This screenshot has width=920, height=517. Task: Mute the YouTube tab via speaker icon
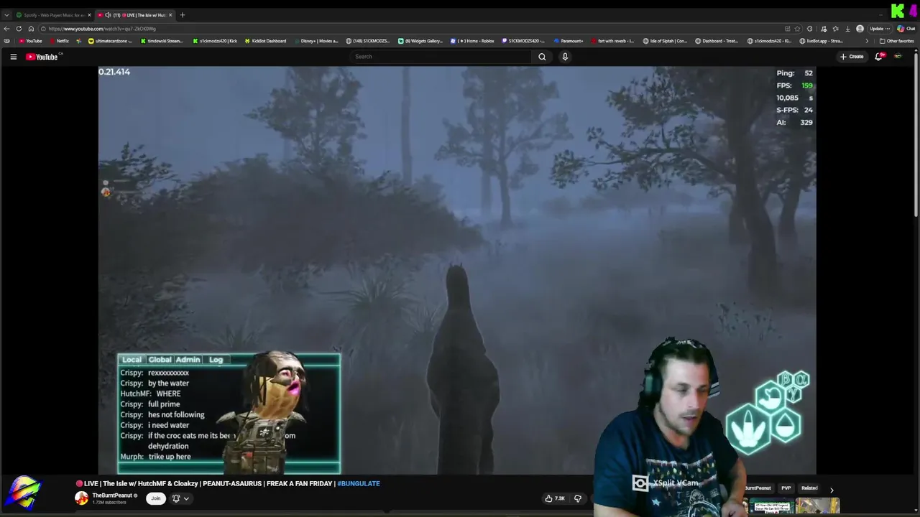click(108, 15)
